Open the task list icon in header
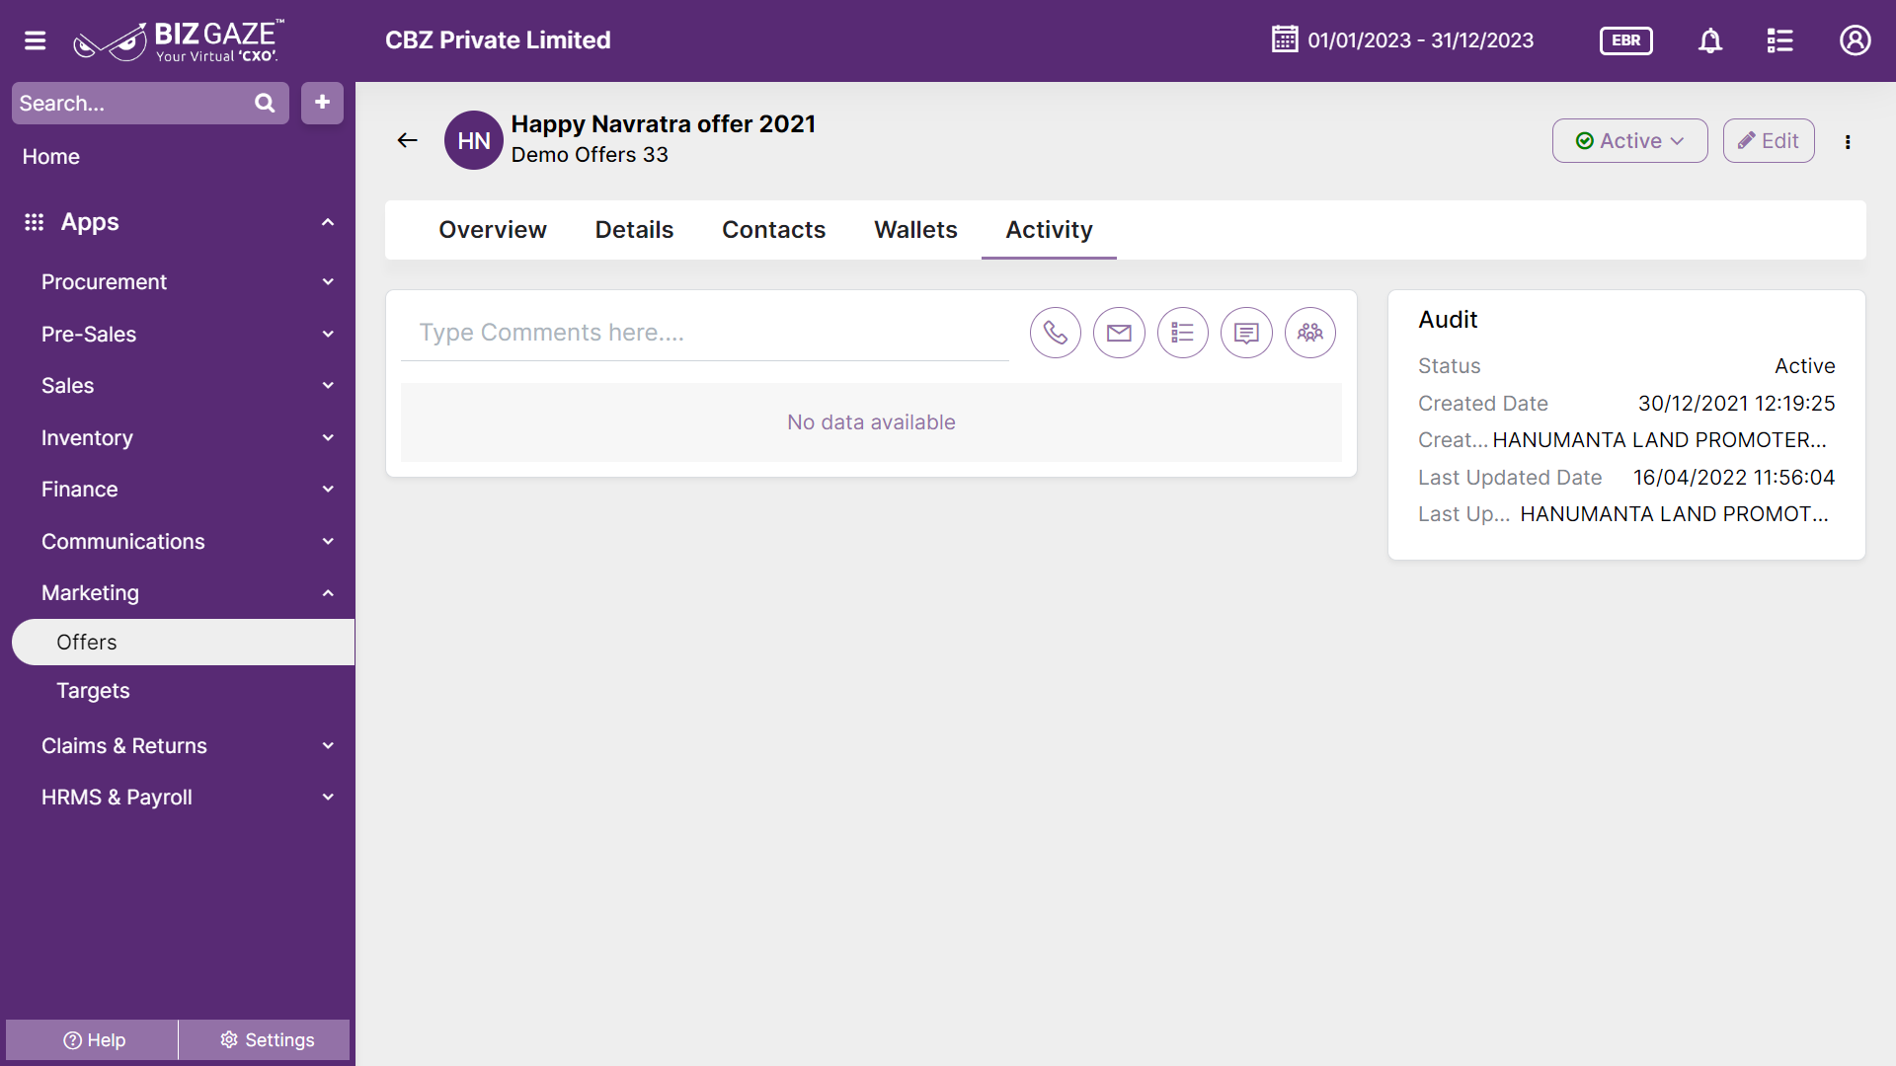The height and width of the screenshot is (1066, 1896). (x=1779, y=40)
